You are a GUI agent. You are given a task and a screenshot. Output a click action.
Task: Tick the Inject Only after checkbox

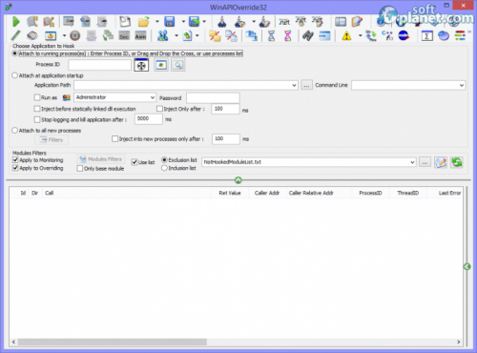pos(159,109)
